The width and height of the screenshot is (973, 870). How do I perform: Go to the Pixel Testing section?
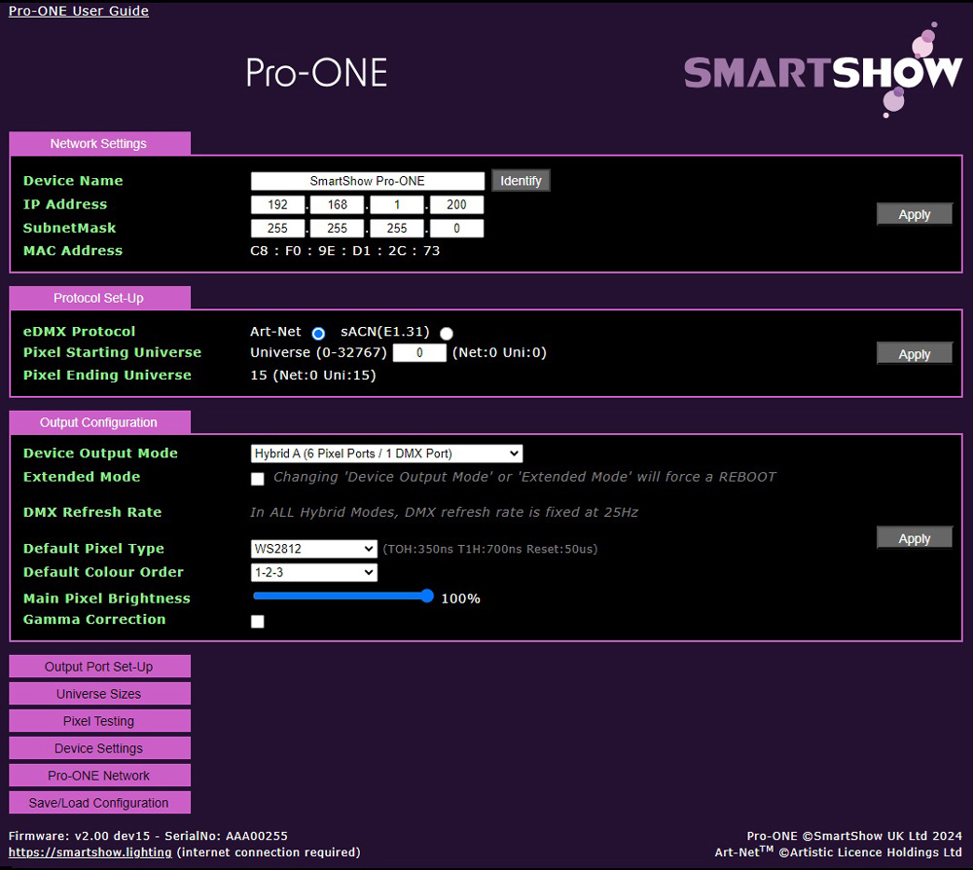[x=99, y=721]
